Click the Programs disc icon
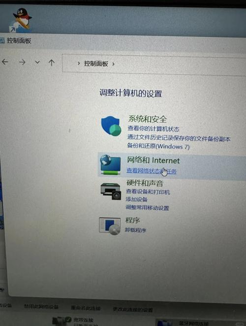The image size is (246, 326). [x=110, y=226]
